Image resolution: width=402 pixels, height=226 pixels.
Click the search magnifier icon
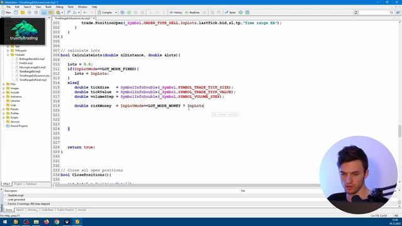coord(391,13)
